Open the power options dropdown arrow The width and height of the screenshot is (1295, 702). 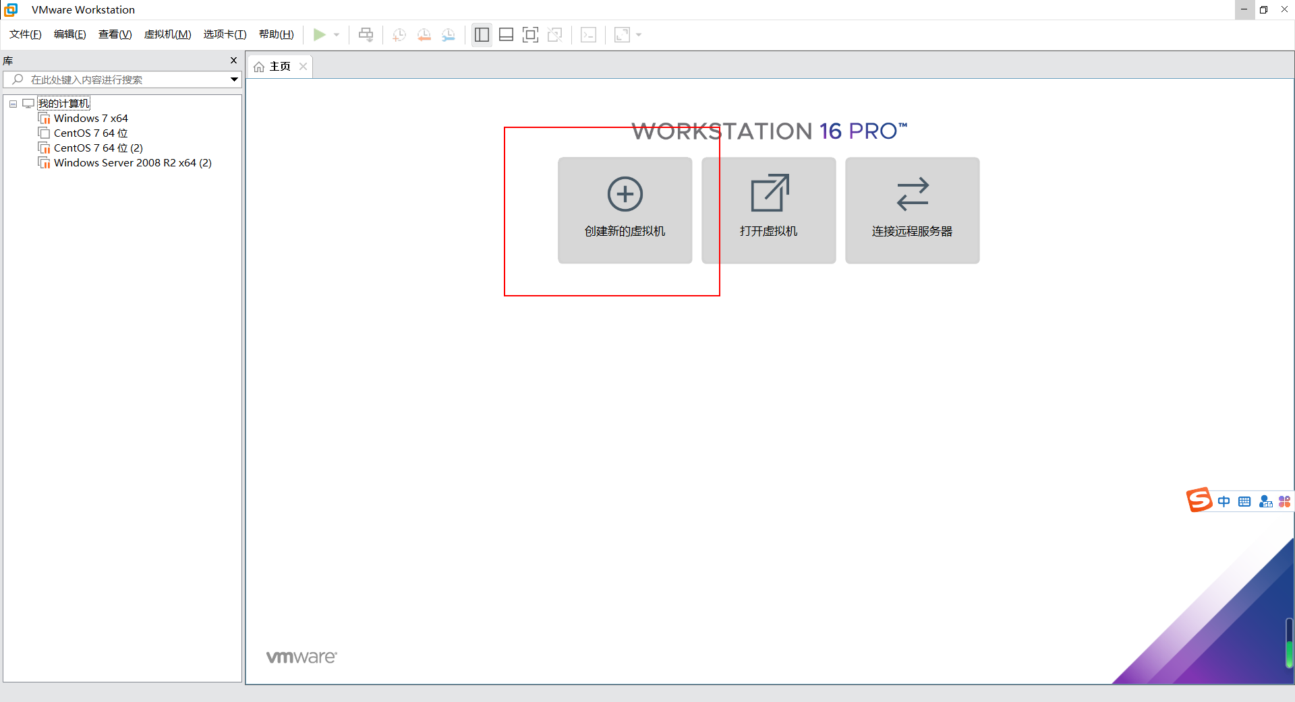tap(336, 34)
